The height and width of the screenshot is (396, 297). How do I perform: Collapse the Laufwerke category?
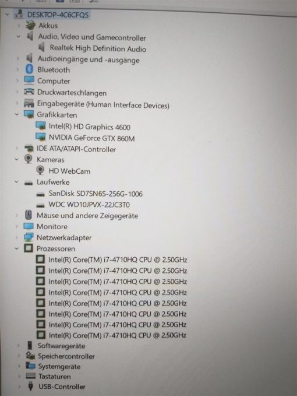click(x=17, y=182)
